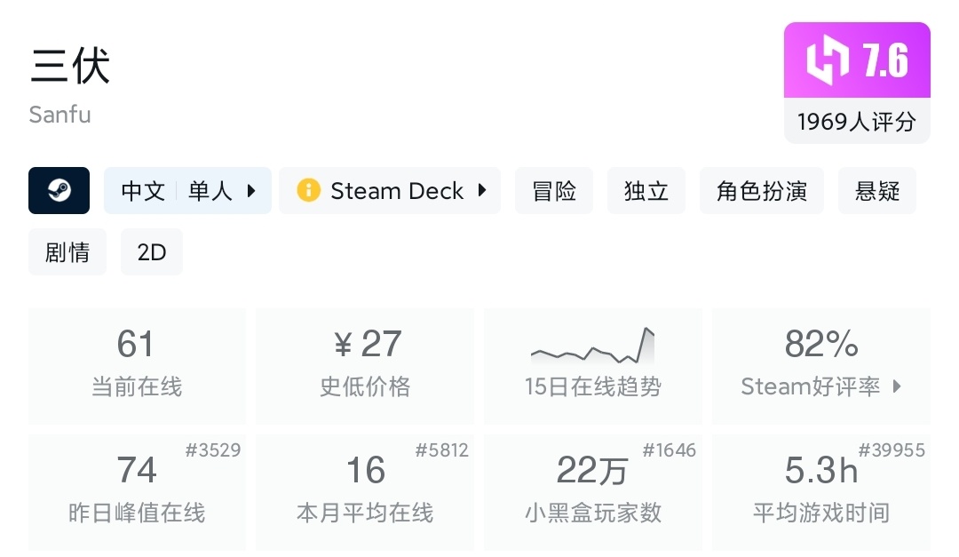Select the 独立 genre tag
959x557 pixels.
click(x=646, y=191)
